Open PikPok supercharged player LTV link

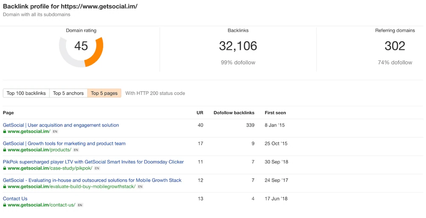click(93, 162)
